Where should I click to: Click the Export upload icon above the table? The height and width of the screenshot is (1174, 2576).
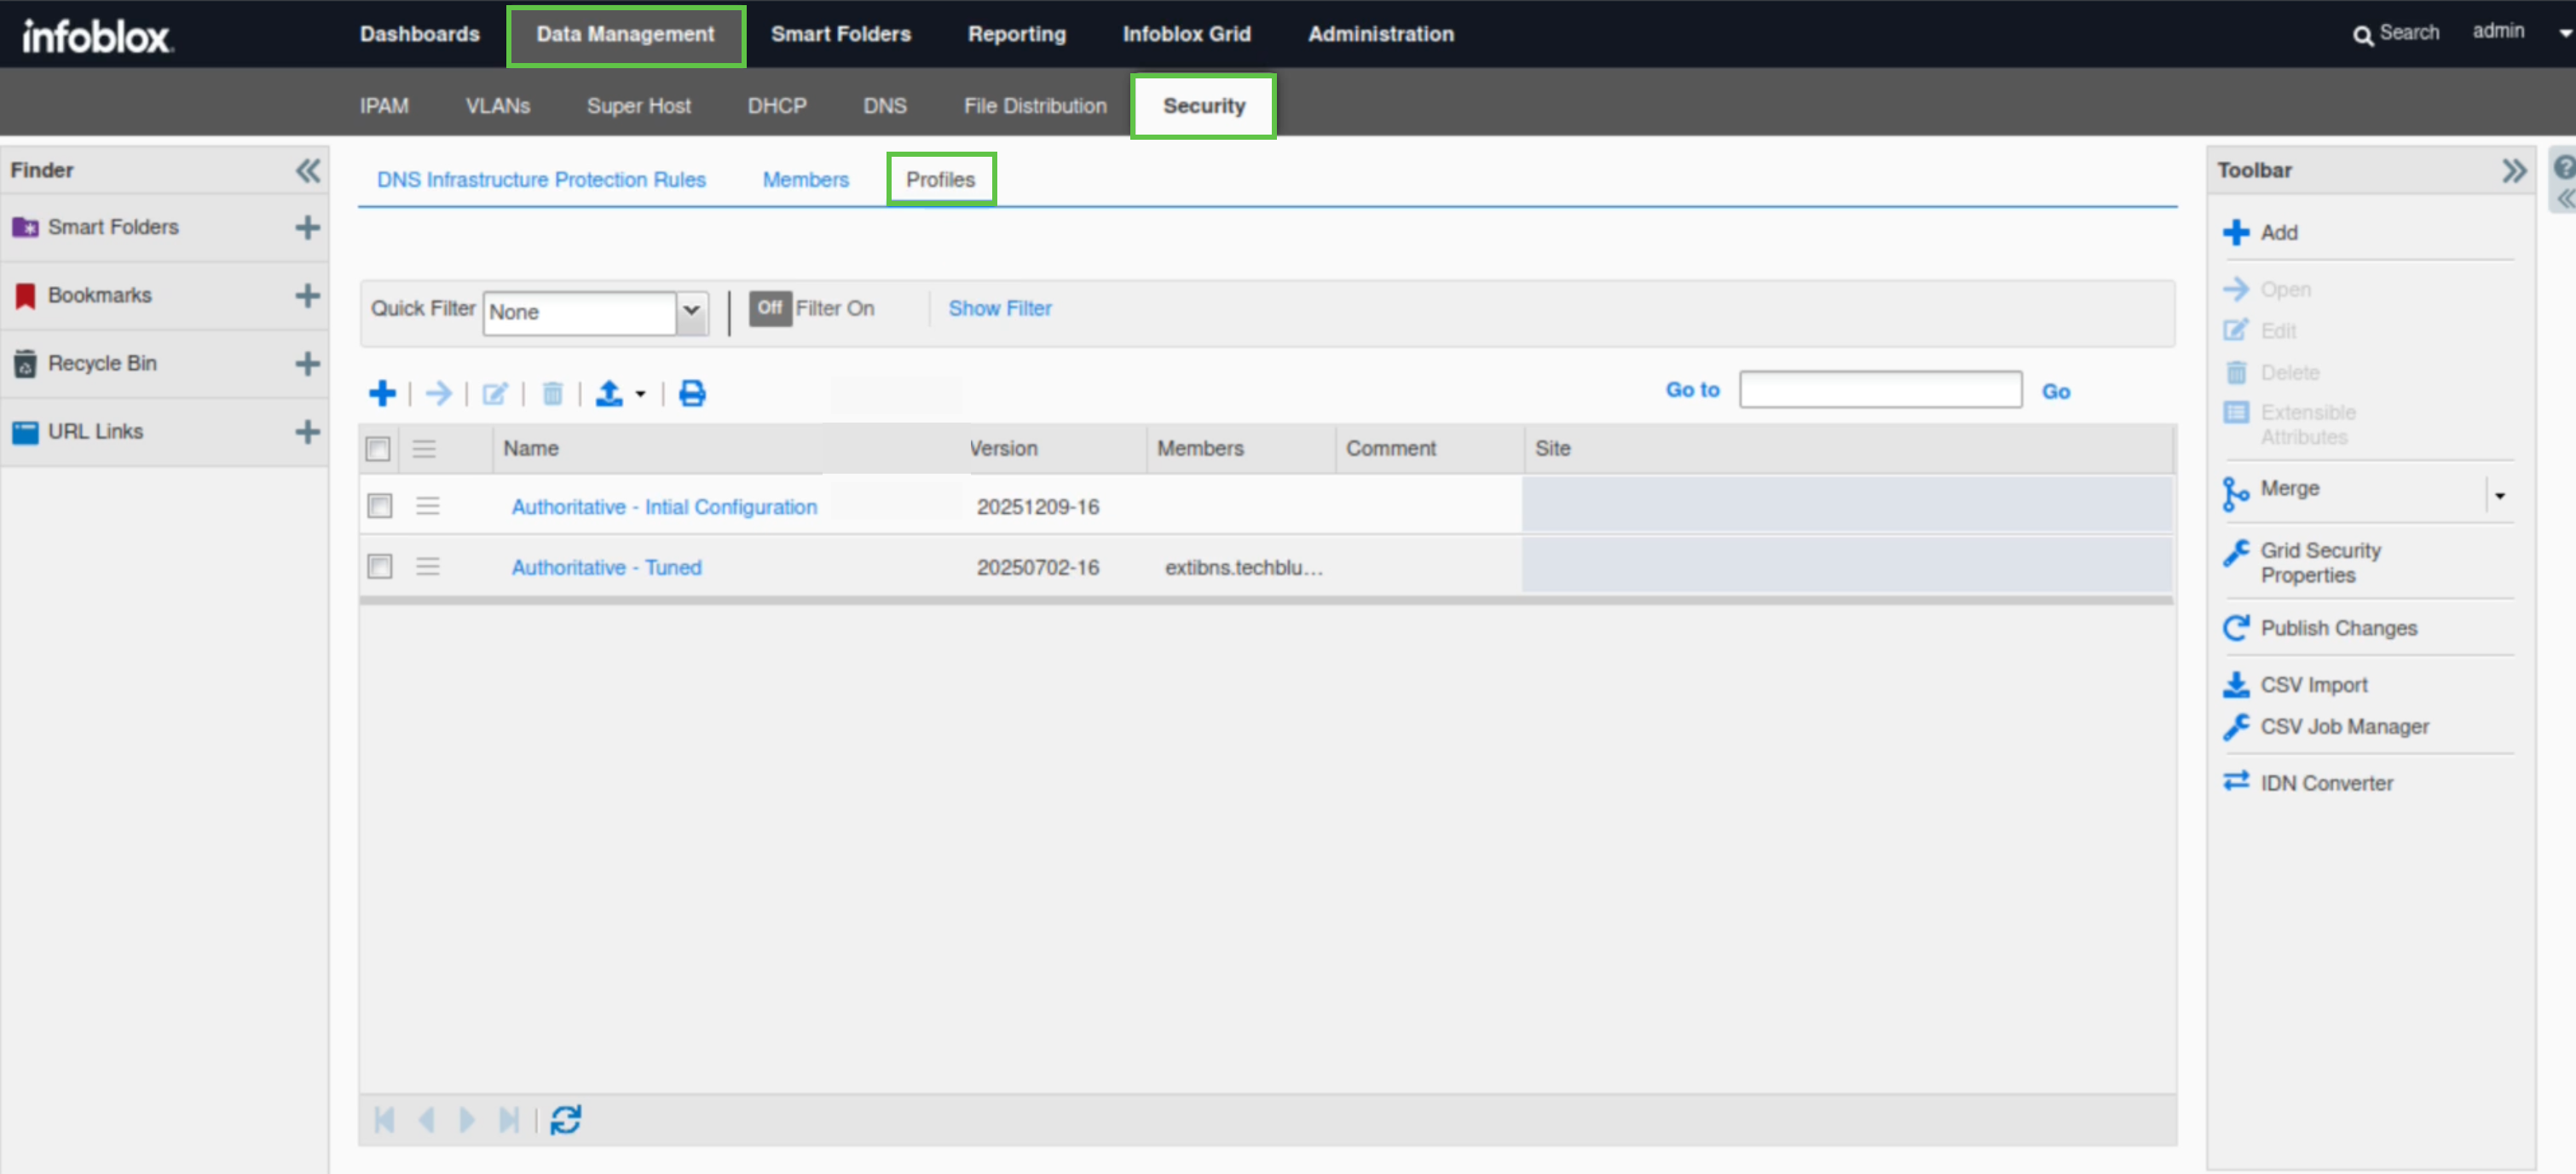coord(609,394)
